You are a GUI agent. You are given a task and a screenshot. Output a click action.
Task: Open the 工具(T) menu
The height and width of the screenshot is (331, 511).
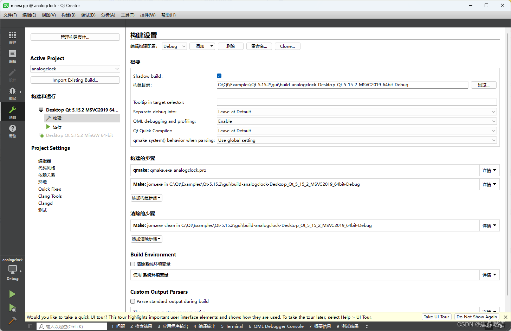point(128,15)
